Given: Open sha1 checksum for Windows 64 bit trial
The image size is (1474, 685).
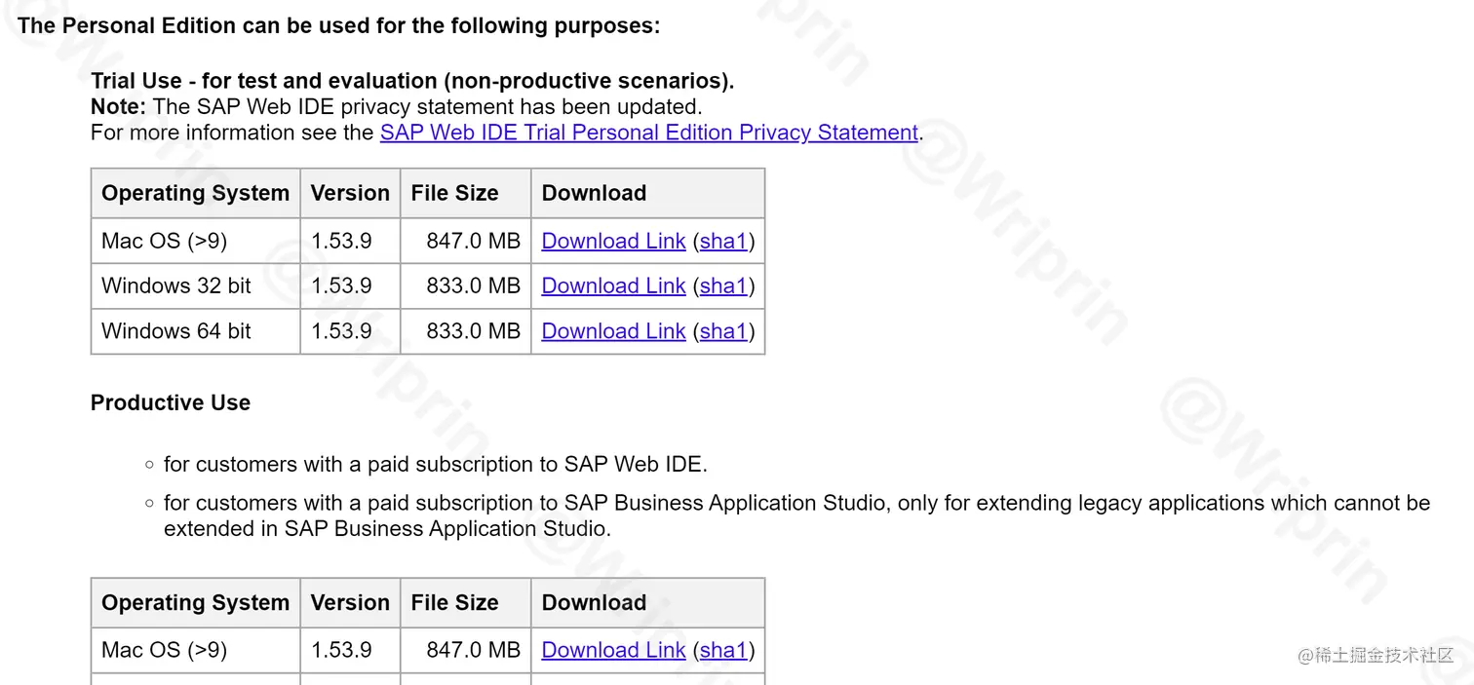Looking at the screenshot, I should coord(723,331).
